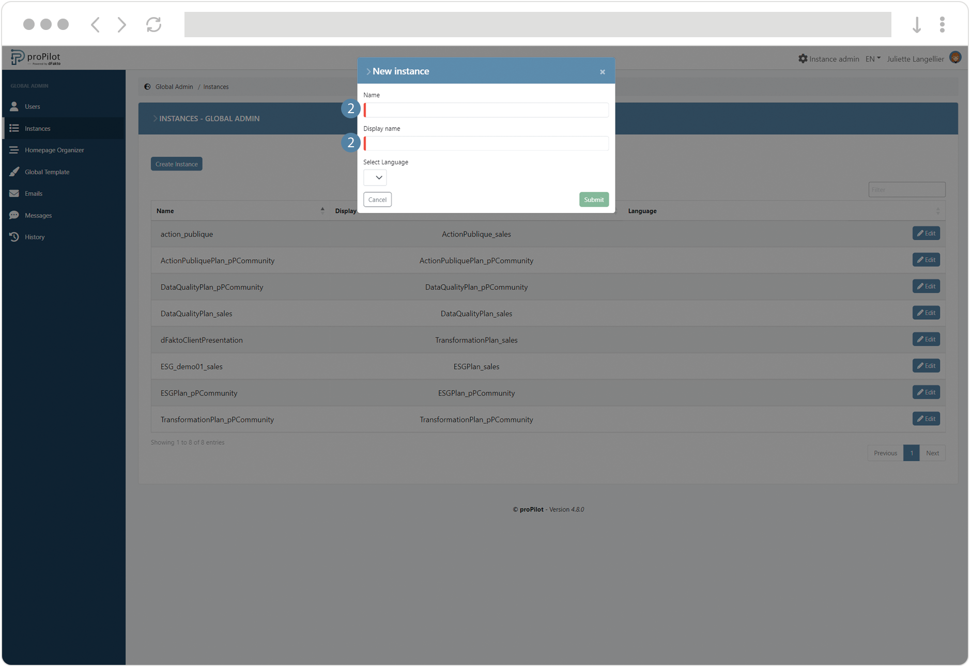Viewport: 971px width, 668px height.
Task: Edit the action_publique instance via pencil icon
Action: pos(919,234)
